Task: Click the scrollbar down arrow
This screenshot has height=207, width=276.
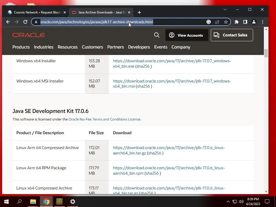Action: (x=266, y=192)
